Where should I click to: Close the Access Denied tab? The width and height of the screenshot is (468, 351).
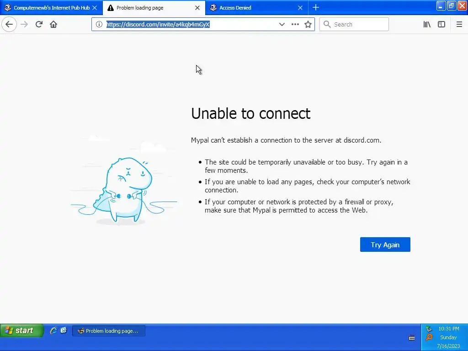click(x=300, y=8)
